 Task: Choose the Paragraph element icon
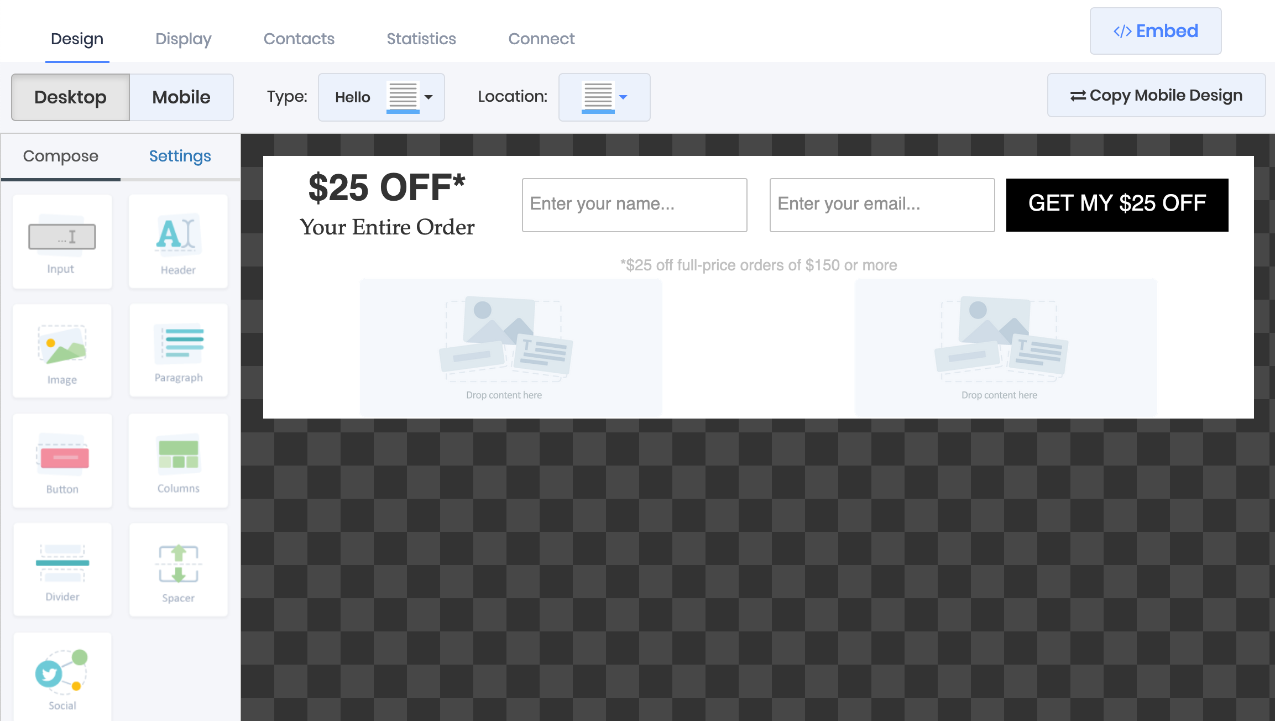pos(178,351)
